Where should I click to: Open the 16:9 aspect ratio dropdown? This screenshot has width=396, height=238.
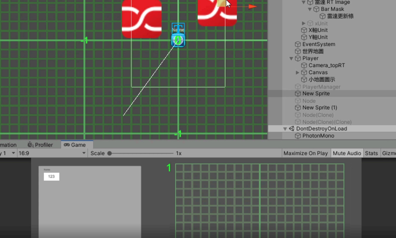(52, 153)
